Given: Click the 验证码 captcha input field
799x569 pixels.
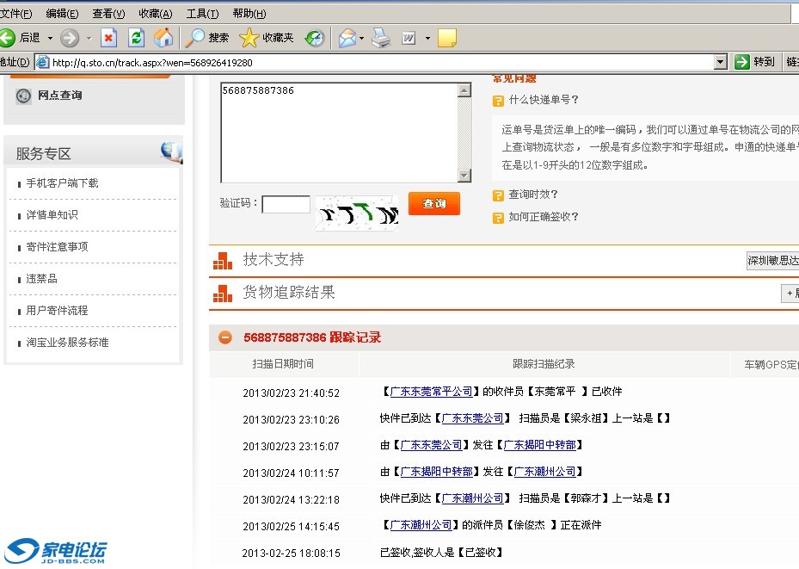Looking at the screenshot, I should pyautogui.click(x=286, y=204).
